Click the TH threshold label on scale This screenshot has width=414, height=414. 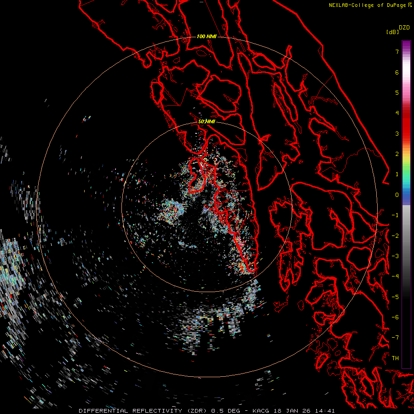395,358
